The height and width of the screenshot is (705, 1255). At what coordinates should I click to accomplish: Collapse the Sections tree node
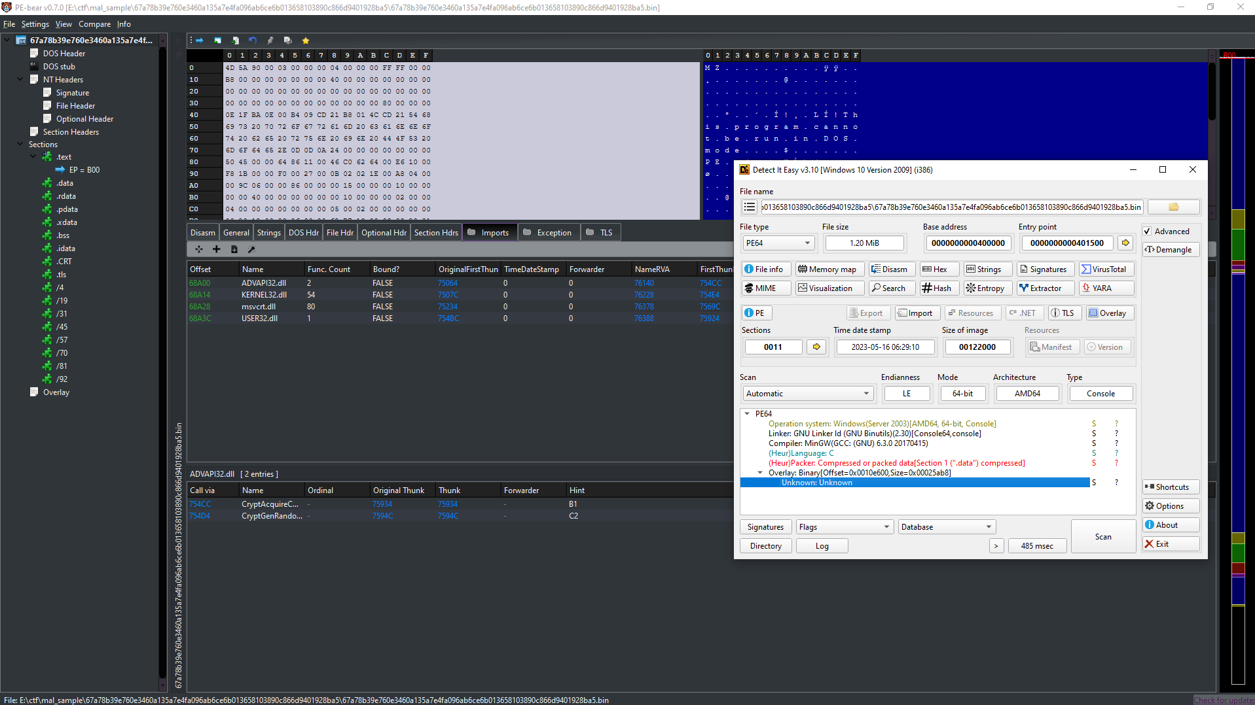coord(20,145)
